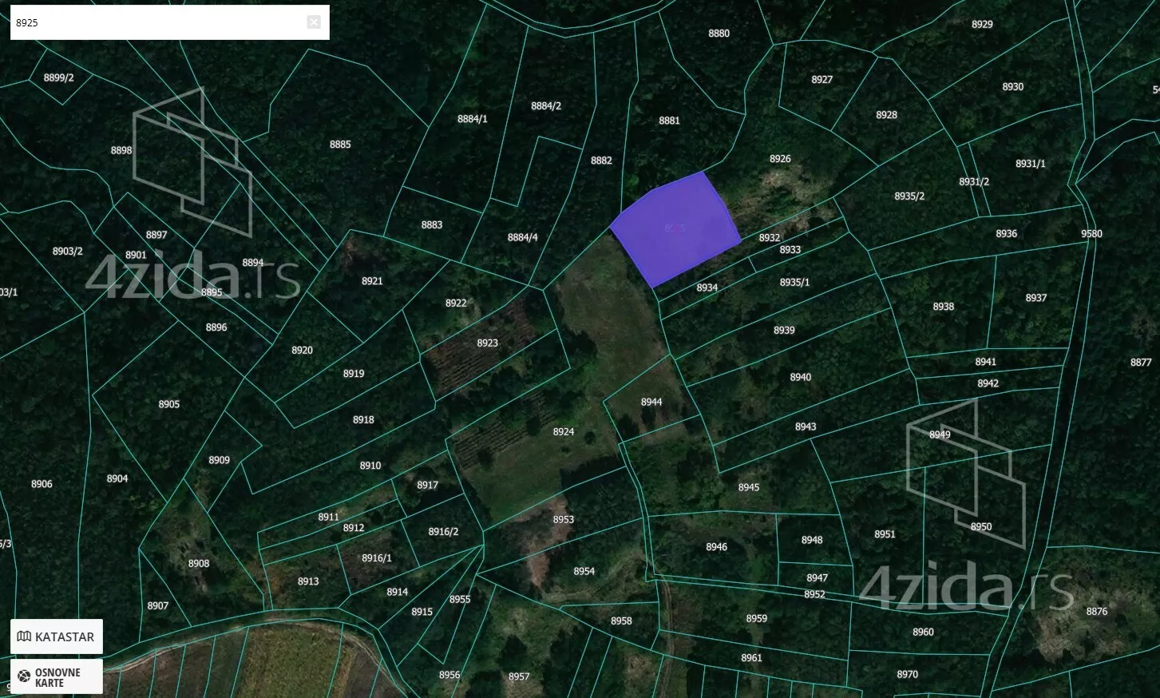This screenshot has width=1160, height=698.
Task: Select parcel 8918 on the map
Action: [x=363, y=420]
